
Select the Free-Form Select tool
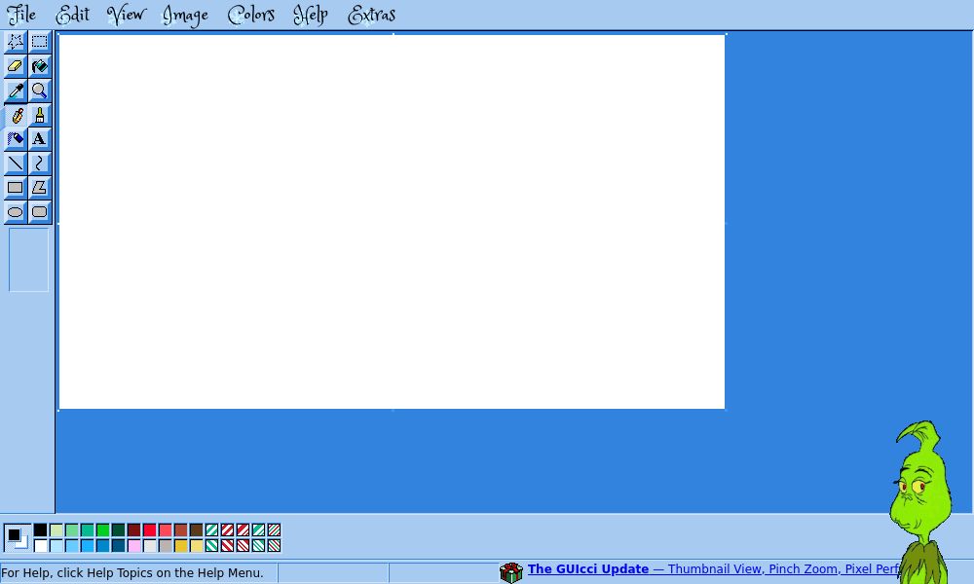click(x=16, y=41)
